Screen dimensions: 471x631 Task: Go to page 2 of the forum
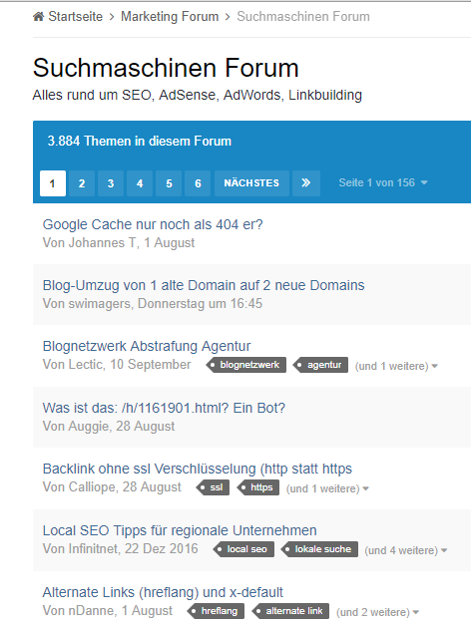point(82,183)
